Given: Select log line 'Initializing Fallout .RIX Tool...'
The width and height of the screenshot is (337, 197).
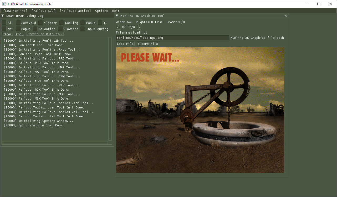Looking at the screenshot, I should click(41, 85).
